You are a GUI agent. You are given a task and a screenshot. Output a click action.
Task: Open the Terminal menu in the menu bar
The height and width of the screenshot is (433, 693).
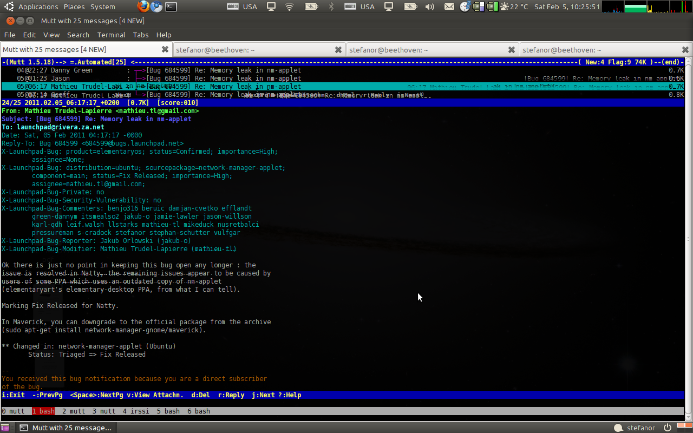pyautogui.click(x=111, y=35)
